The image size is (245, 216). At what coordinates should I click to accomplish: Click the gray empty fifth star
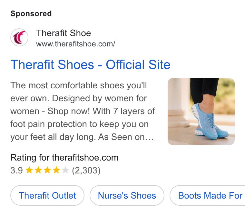[65, 170]
